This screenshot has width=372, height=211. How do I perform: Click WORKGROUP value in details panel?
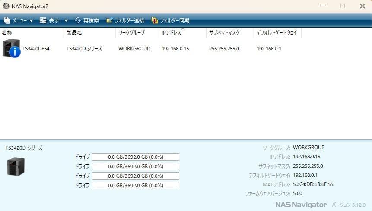pos(308,148)
